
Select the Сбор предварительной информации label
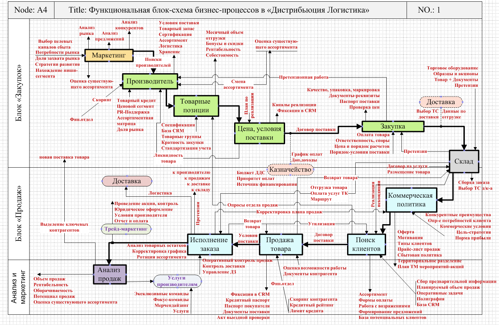[457, 282]
